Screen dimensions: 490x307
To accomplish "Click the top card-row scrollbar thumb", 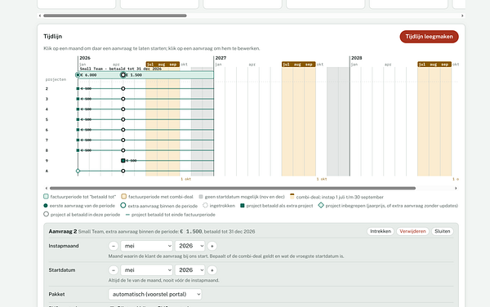I will (x=115, y=16).
